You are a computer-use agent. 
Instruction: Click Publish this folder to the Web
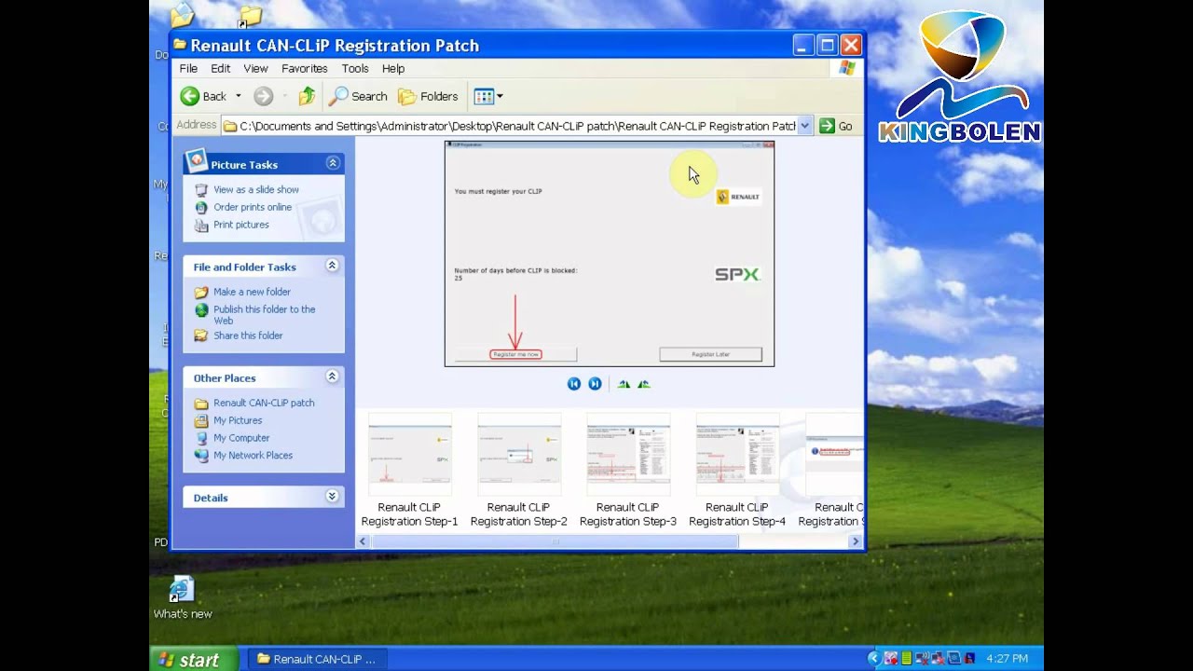coord(265,315)
